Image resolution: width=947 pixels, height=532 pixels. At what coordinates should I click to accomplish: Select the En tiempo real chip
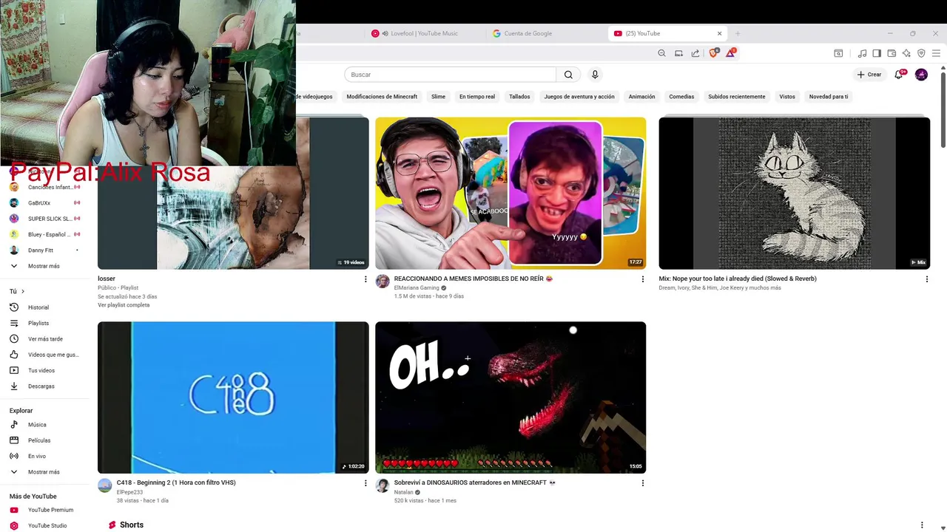tap(477, 97)
